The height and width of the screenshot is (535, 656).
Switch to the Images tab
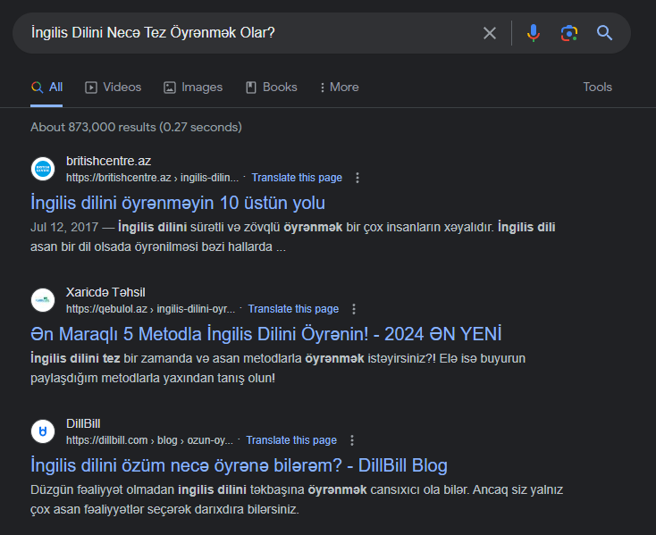(193, 88)
